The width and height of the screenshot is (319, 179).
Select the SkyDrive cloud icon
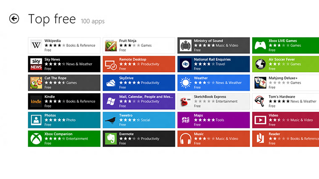tap(111, 83)
